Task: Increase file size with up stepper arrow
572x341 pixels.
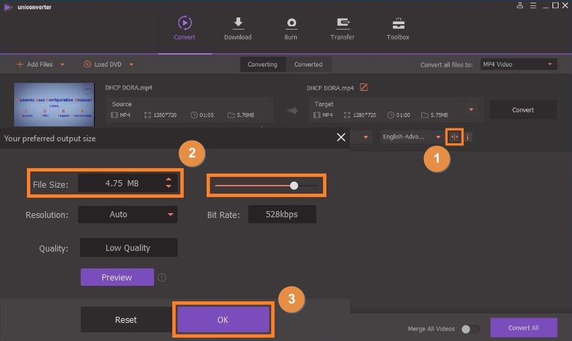Action: pyautogui.click(x=168, y=179)
